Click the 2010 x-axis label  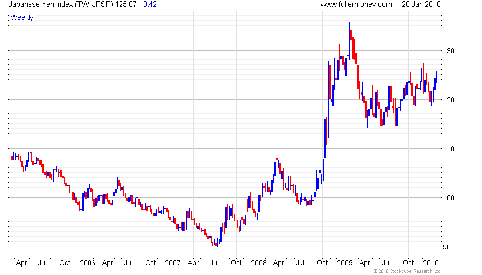tap(431, 263)
